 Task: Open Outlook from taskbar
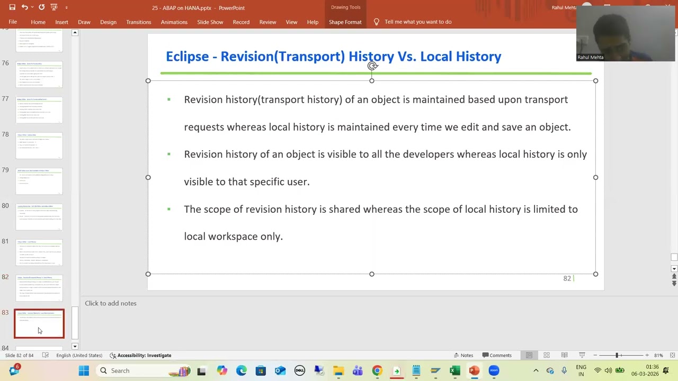pyautogui.click(x=280, y=370)
